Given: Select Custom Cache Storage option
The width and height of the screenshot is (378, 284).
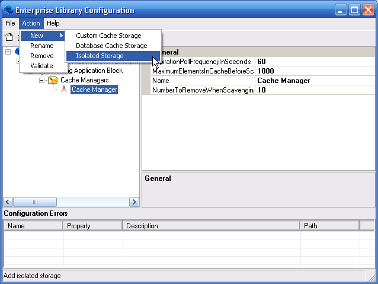Looking at the screenshot, I should click(108, 36).
